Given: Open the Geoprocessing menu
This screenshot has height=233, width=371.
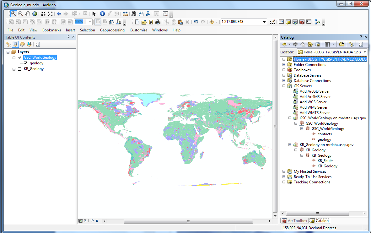Looking at the screenshot, I should tap(112, 30).
